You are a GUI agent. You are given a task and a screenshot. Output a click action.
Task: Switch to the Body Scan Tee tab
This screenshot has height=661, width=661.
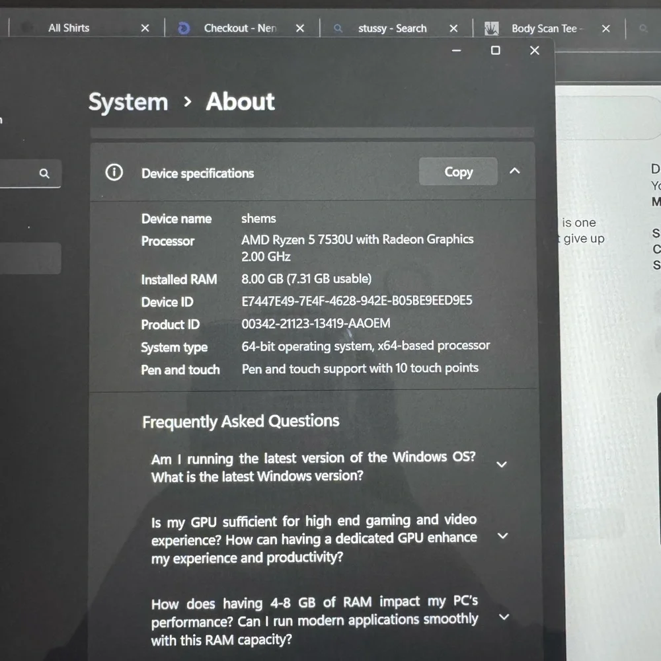545,28
